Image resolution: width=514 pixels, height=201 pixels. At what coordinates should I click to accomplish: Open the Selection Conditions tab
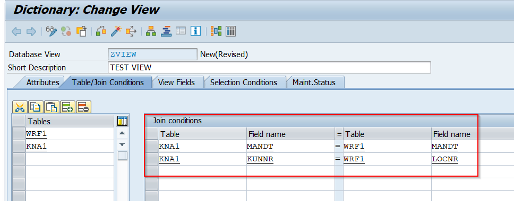[244, 82]
